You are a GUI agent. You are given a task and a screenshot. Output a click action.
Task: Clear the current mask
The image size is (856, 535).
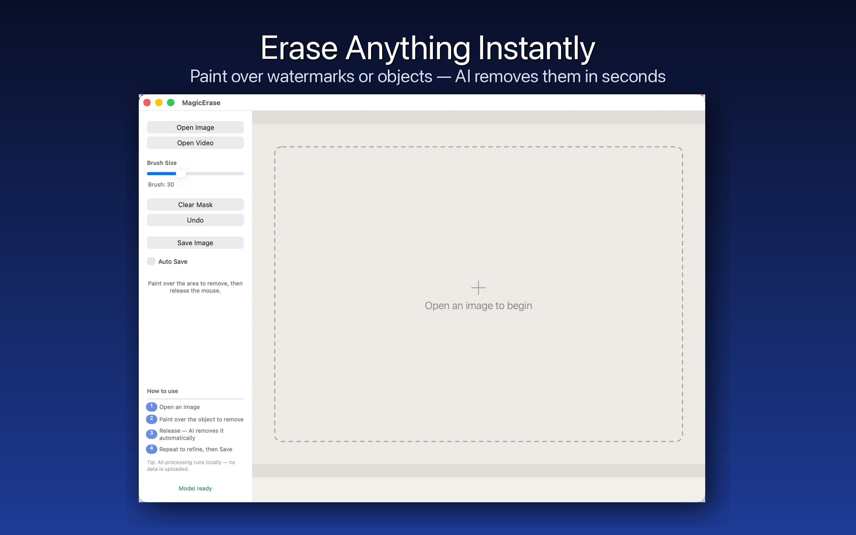click(x=195, y=204)
